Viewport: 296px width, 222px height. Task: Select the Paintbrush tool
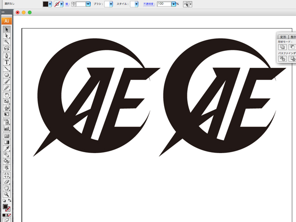click(6, 81)
